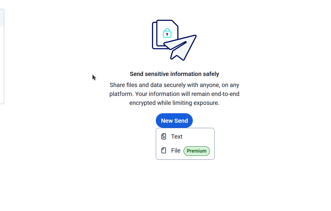The image size is (331, 211).
Task: Click the "encrypted while limiting exposure" text
Action: pyautogui.click(x=174, y=103)
